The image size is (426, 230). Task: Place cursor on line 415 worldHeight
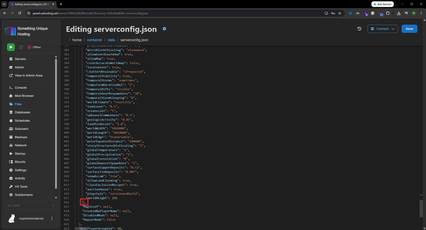tap(101, 198)
